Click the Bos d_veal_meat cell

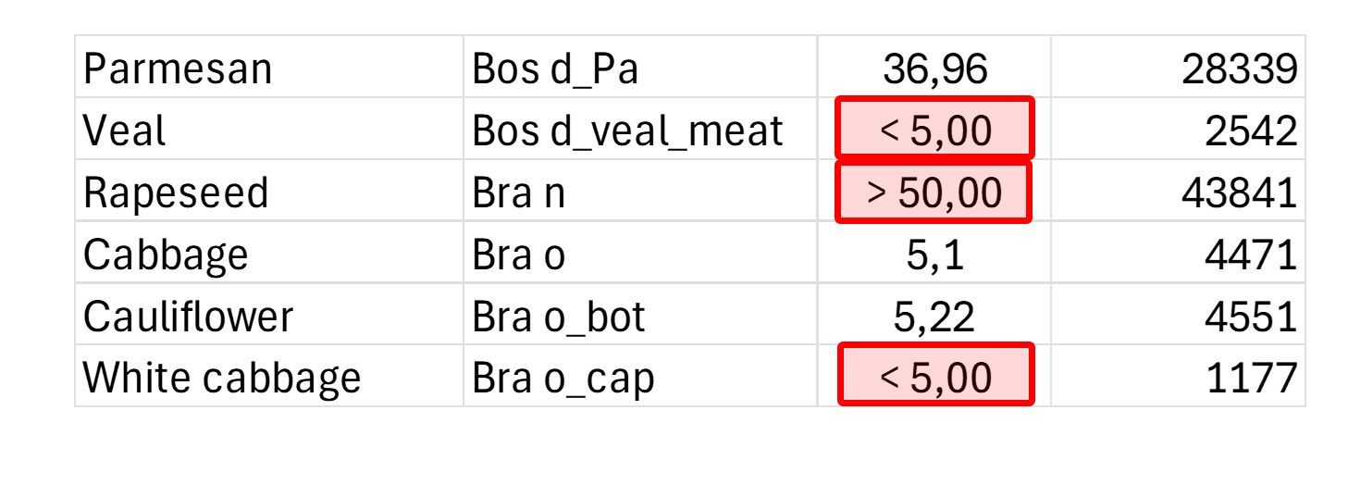[638, 131]
